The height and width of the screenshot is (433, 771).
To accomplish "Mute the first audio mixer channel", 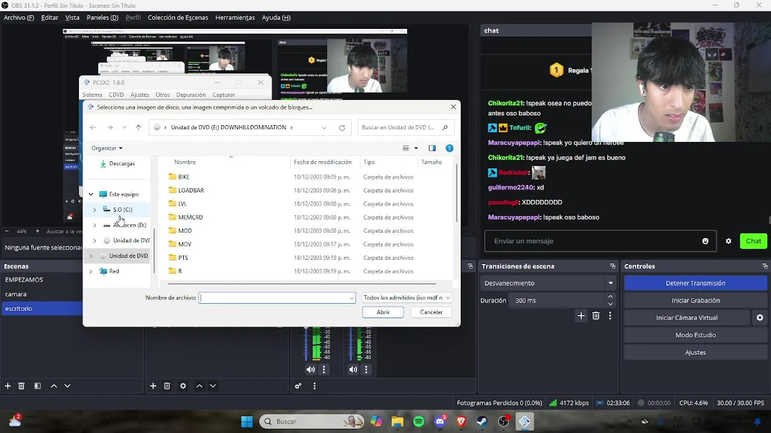I will tap(311, 370).
